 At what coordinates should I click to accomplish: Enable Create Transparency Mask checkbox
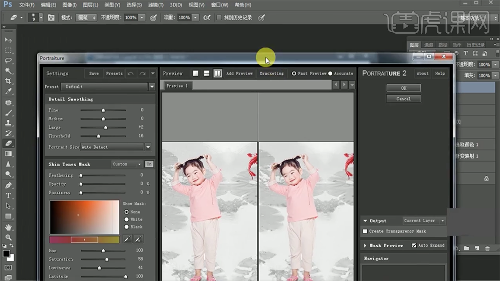[365, 231]
